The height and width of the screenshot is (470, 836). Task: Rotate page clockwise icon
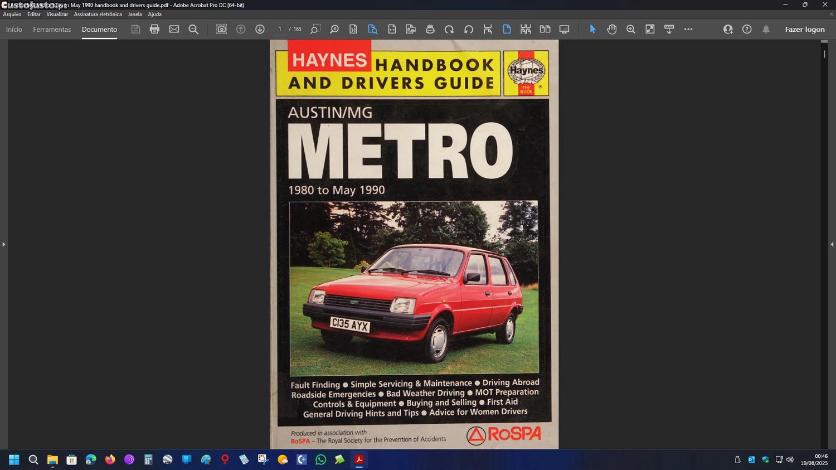(x=449, y=29)
